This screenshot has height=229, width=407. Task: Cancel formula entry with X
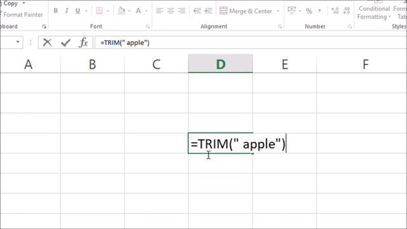tap(47, 43)
